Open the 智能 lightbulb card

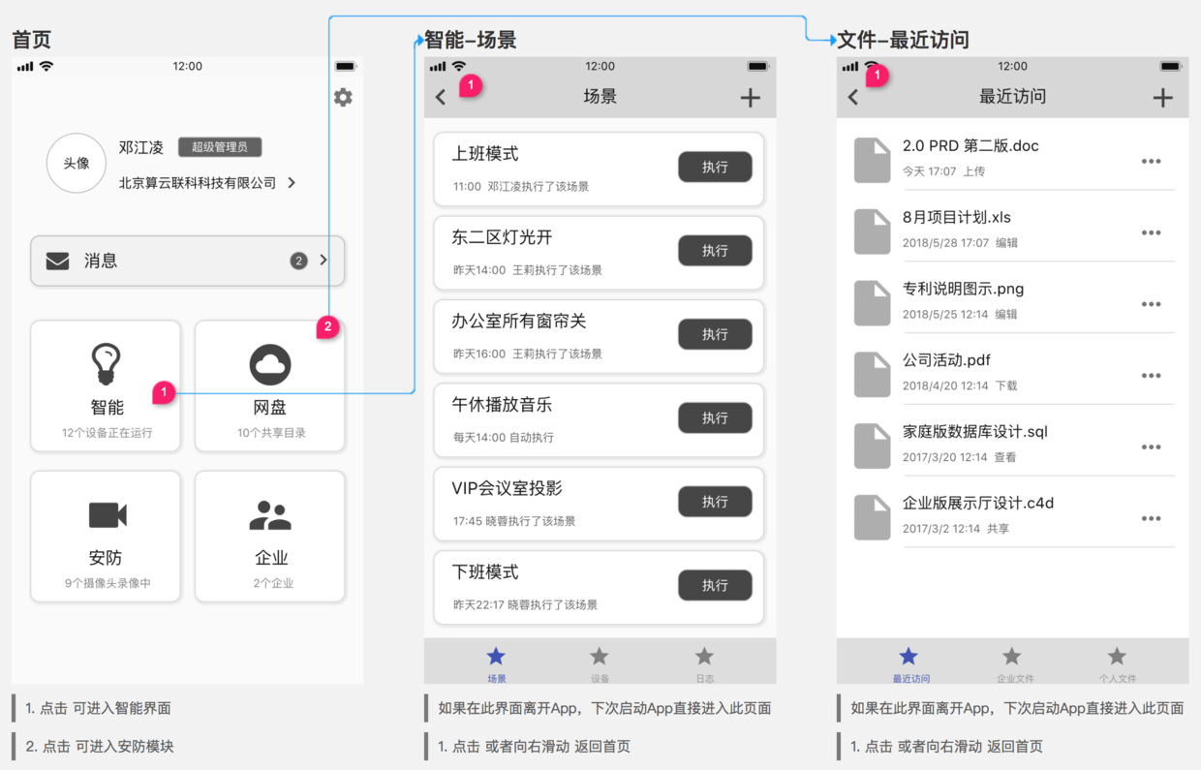tap(106, 385)
